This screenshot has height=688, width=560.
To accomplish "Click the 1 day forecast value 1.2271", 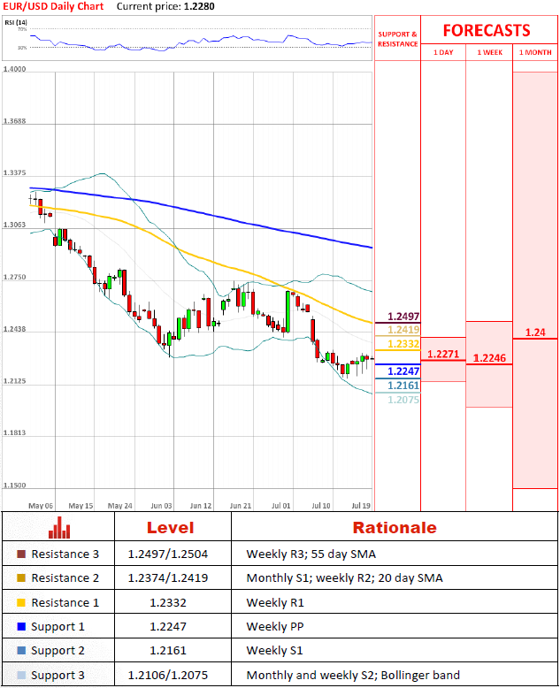I will pyautogui.click(x=443, y=354).
